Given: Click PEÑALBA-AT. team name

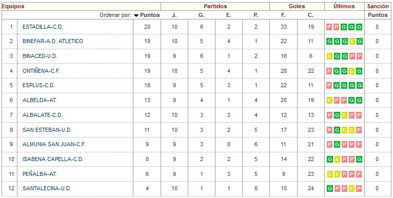Looking at the screenshot, I should click(x=40, y=174).
